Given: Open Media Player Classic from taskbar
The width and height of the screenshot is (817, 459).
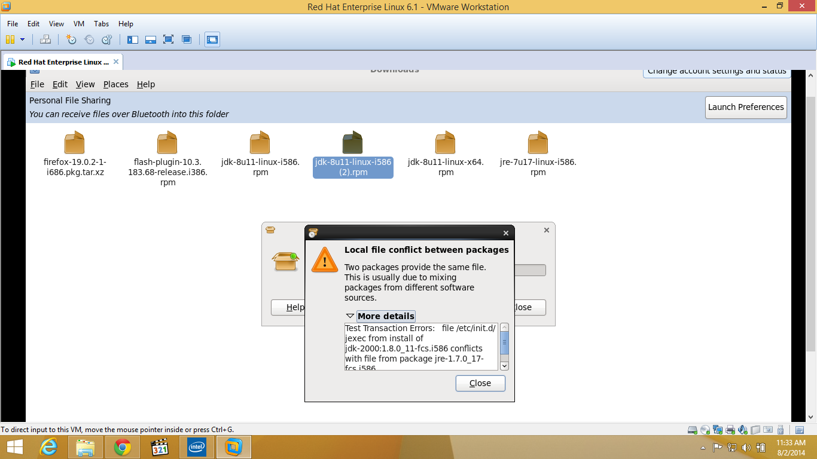Looking at the screenshot, I should [160, 447].
